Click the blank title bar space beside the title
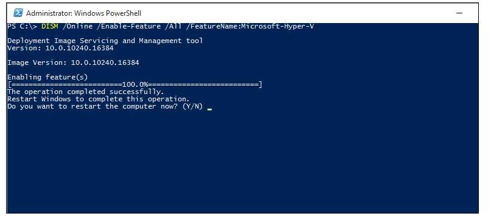The image size is (491, 219). pyautogui.click(x=294, y=13)
